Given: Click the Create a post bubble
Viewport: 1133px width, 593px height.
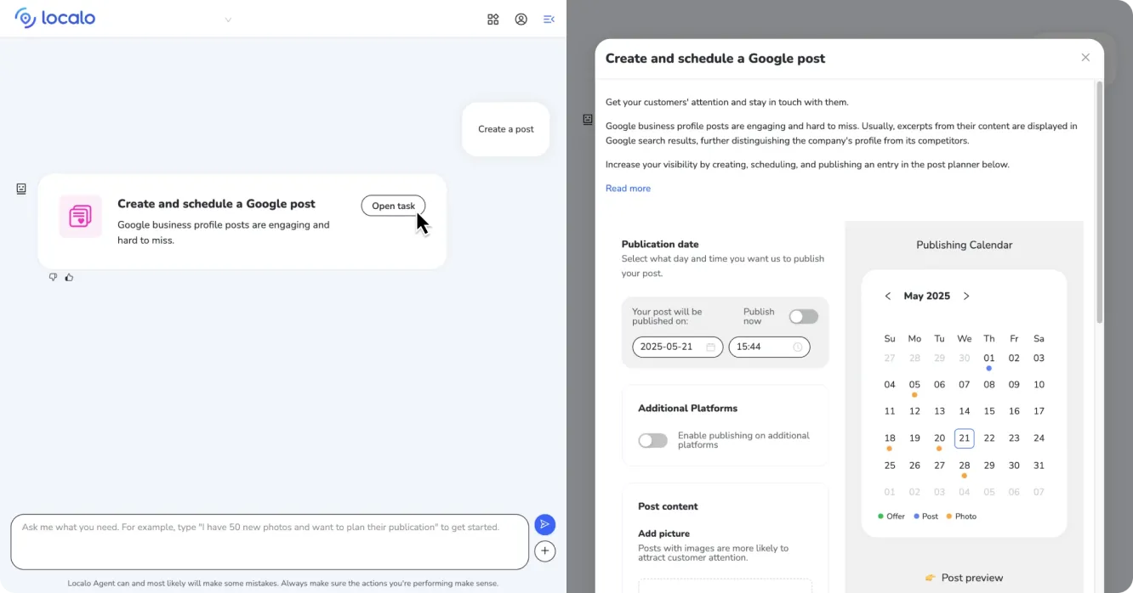Looking at the screenshot, I should click(x=505, y=129).
